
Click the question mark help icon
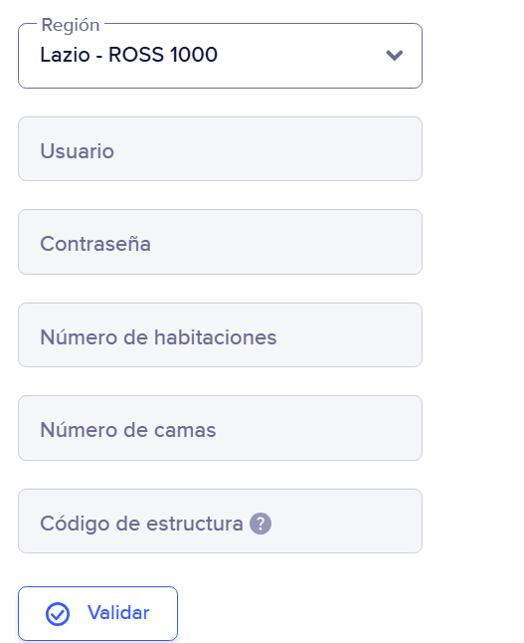pos(261,524)
